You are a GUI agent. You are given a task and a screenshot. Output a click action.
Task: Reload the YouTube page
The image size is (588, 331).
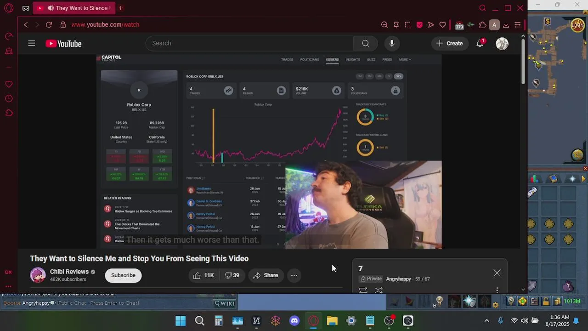(49, 25)
